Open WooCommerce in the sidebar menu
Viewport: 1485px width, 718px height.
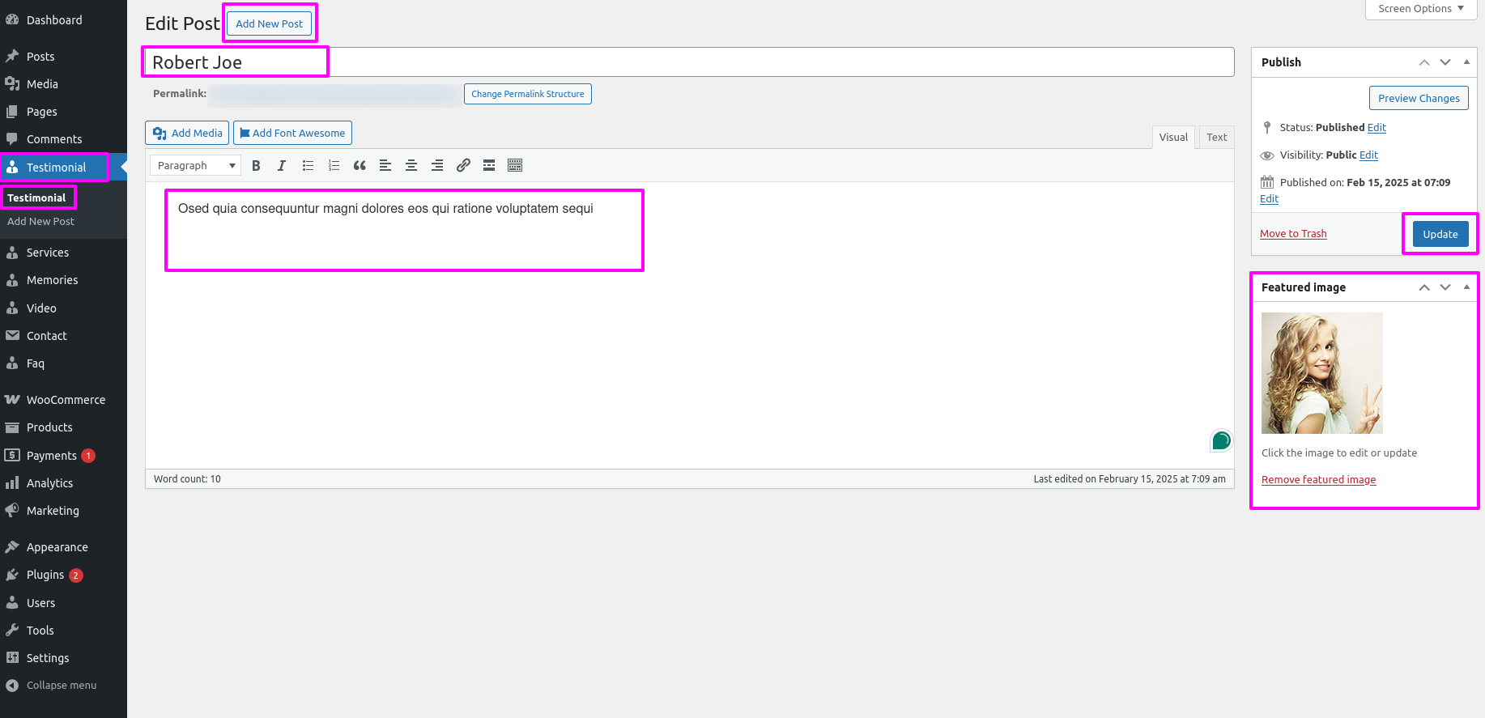click(66, 400)
